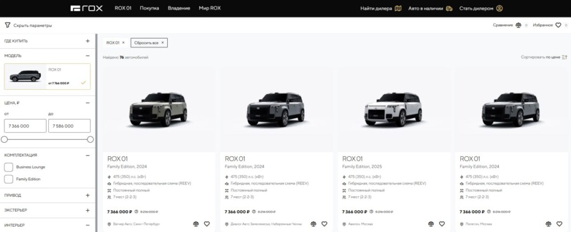Collapse the КОМПЛЕКТАЦИЯ section

87,156
